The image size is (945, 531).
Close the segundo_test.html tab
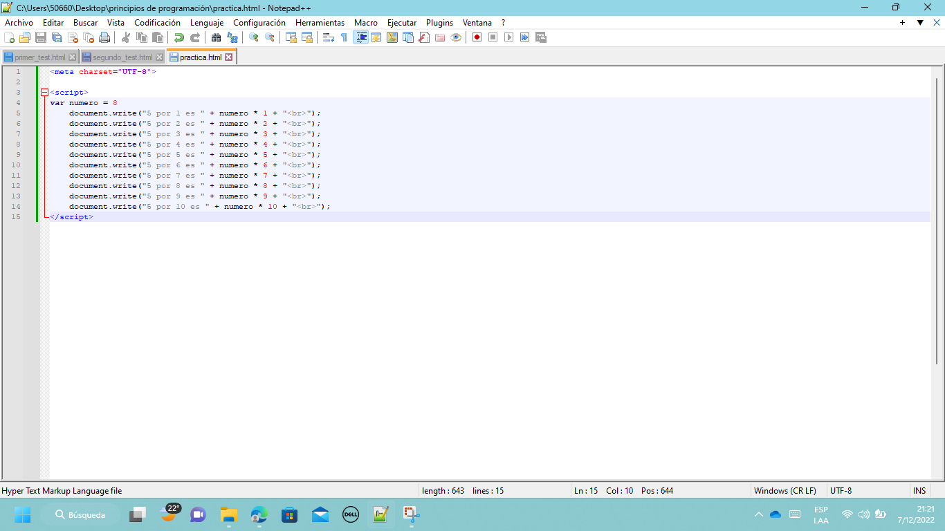[160, 57]
